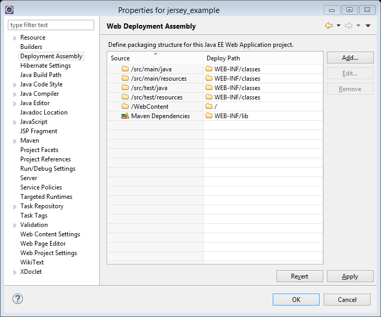
Task: Click the Maven Dependencies library icon
Action: 125,116
